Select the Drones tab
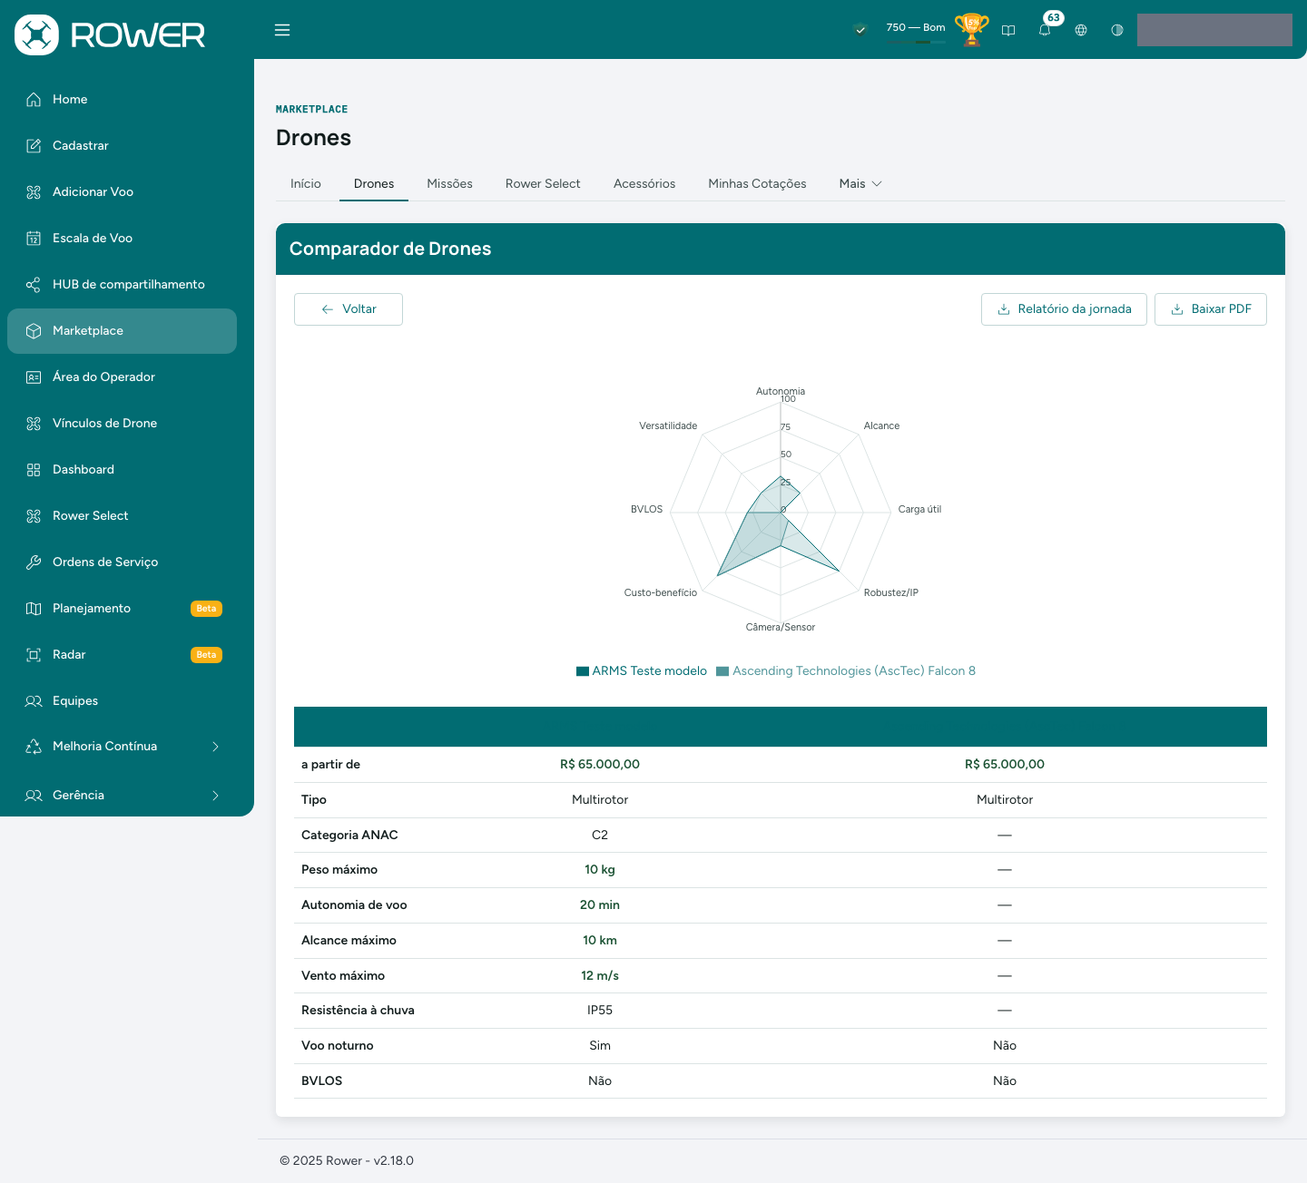This screenshot has height=1183, width=1307. click(x=374, y=184)
